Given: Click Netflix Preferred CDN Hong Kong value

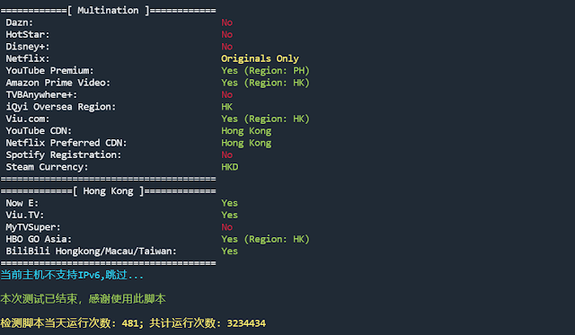Looking at the screenshot, I should pos(246,143).
